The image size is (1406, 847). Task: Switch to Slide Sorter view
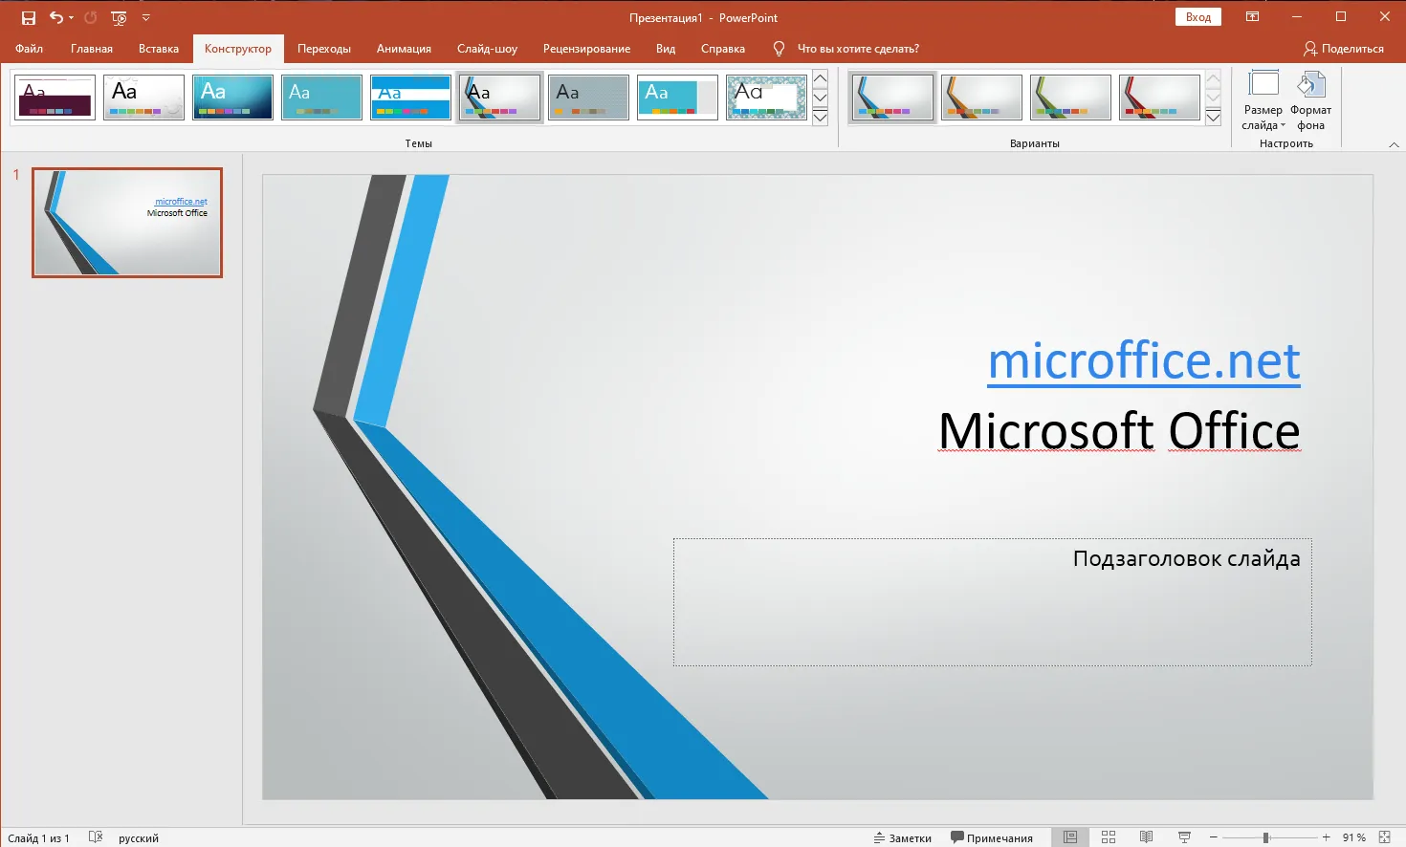(x=1109, y=837)
